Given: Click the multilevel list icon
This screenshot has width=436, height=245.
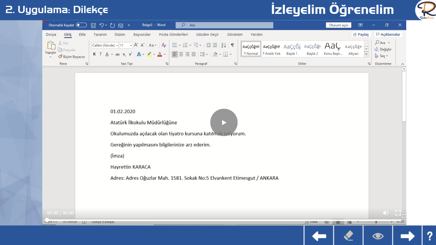Looking at the screenshot, I should pos(196,45).
